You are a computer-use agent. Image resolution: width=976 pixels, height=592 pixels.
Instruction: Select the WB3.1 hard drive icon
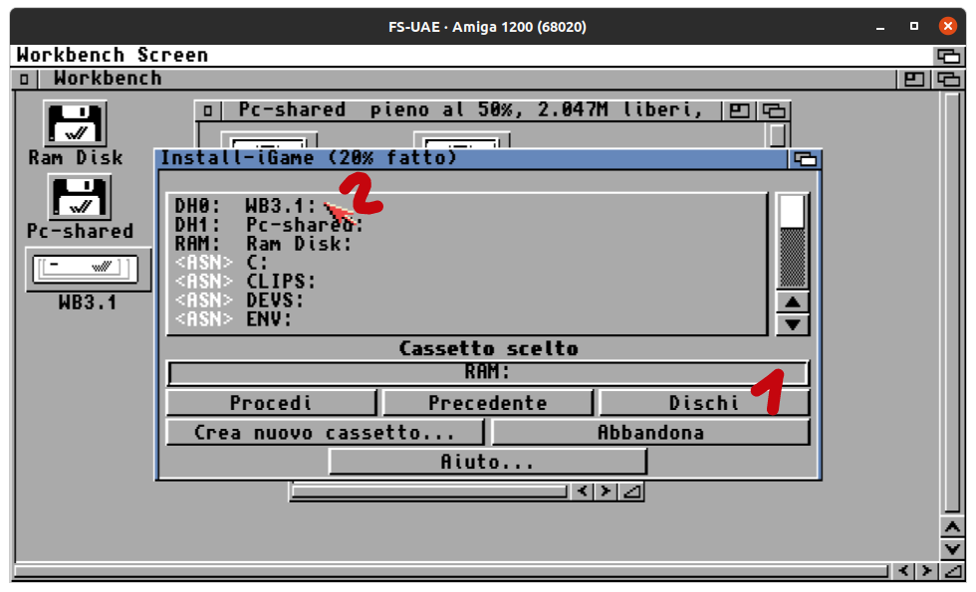pyautogui.click(x=88, y=270)
